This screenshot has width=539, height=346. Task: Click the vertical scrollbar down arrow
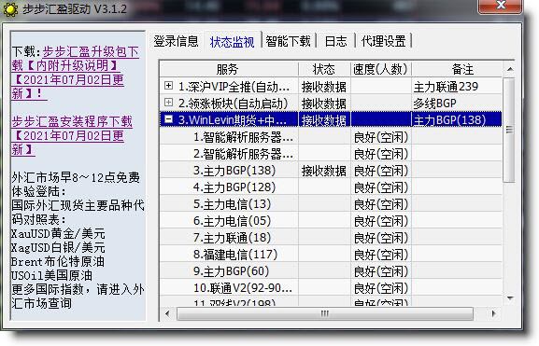tap(510, 298)
